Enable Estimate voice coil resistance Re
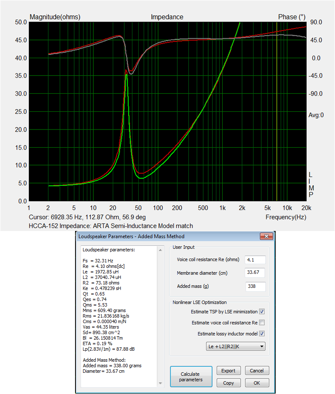Image resolution: width=335 pixels, height=394 pixels. [262, 322]
